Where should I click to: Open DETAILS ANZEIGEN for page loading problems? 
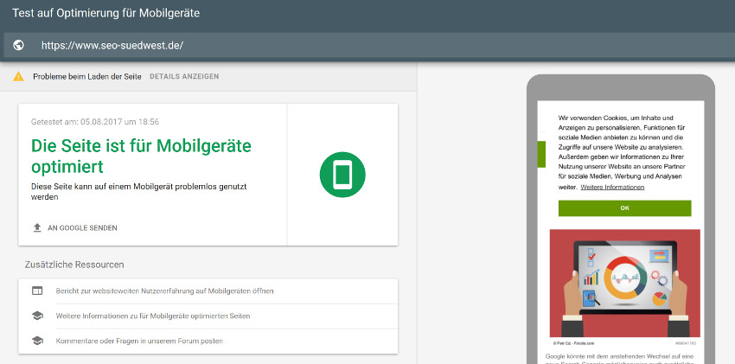click(184, 76)
